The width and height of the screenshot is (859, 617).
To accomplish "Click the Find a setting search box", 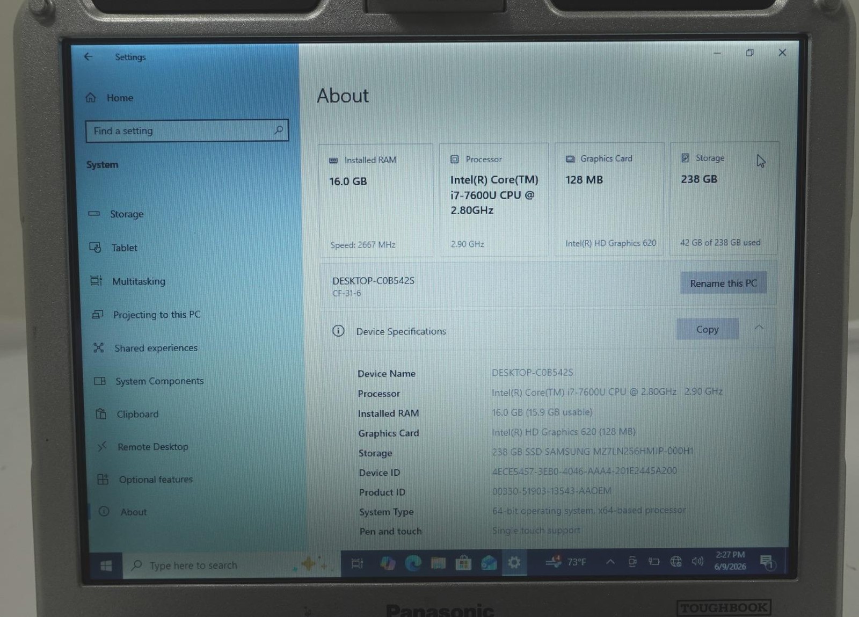I will tap(187, 130).
